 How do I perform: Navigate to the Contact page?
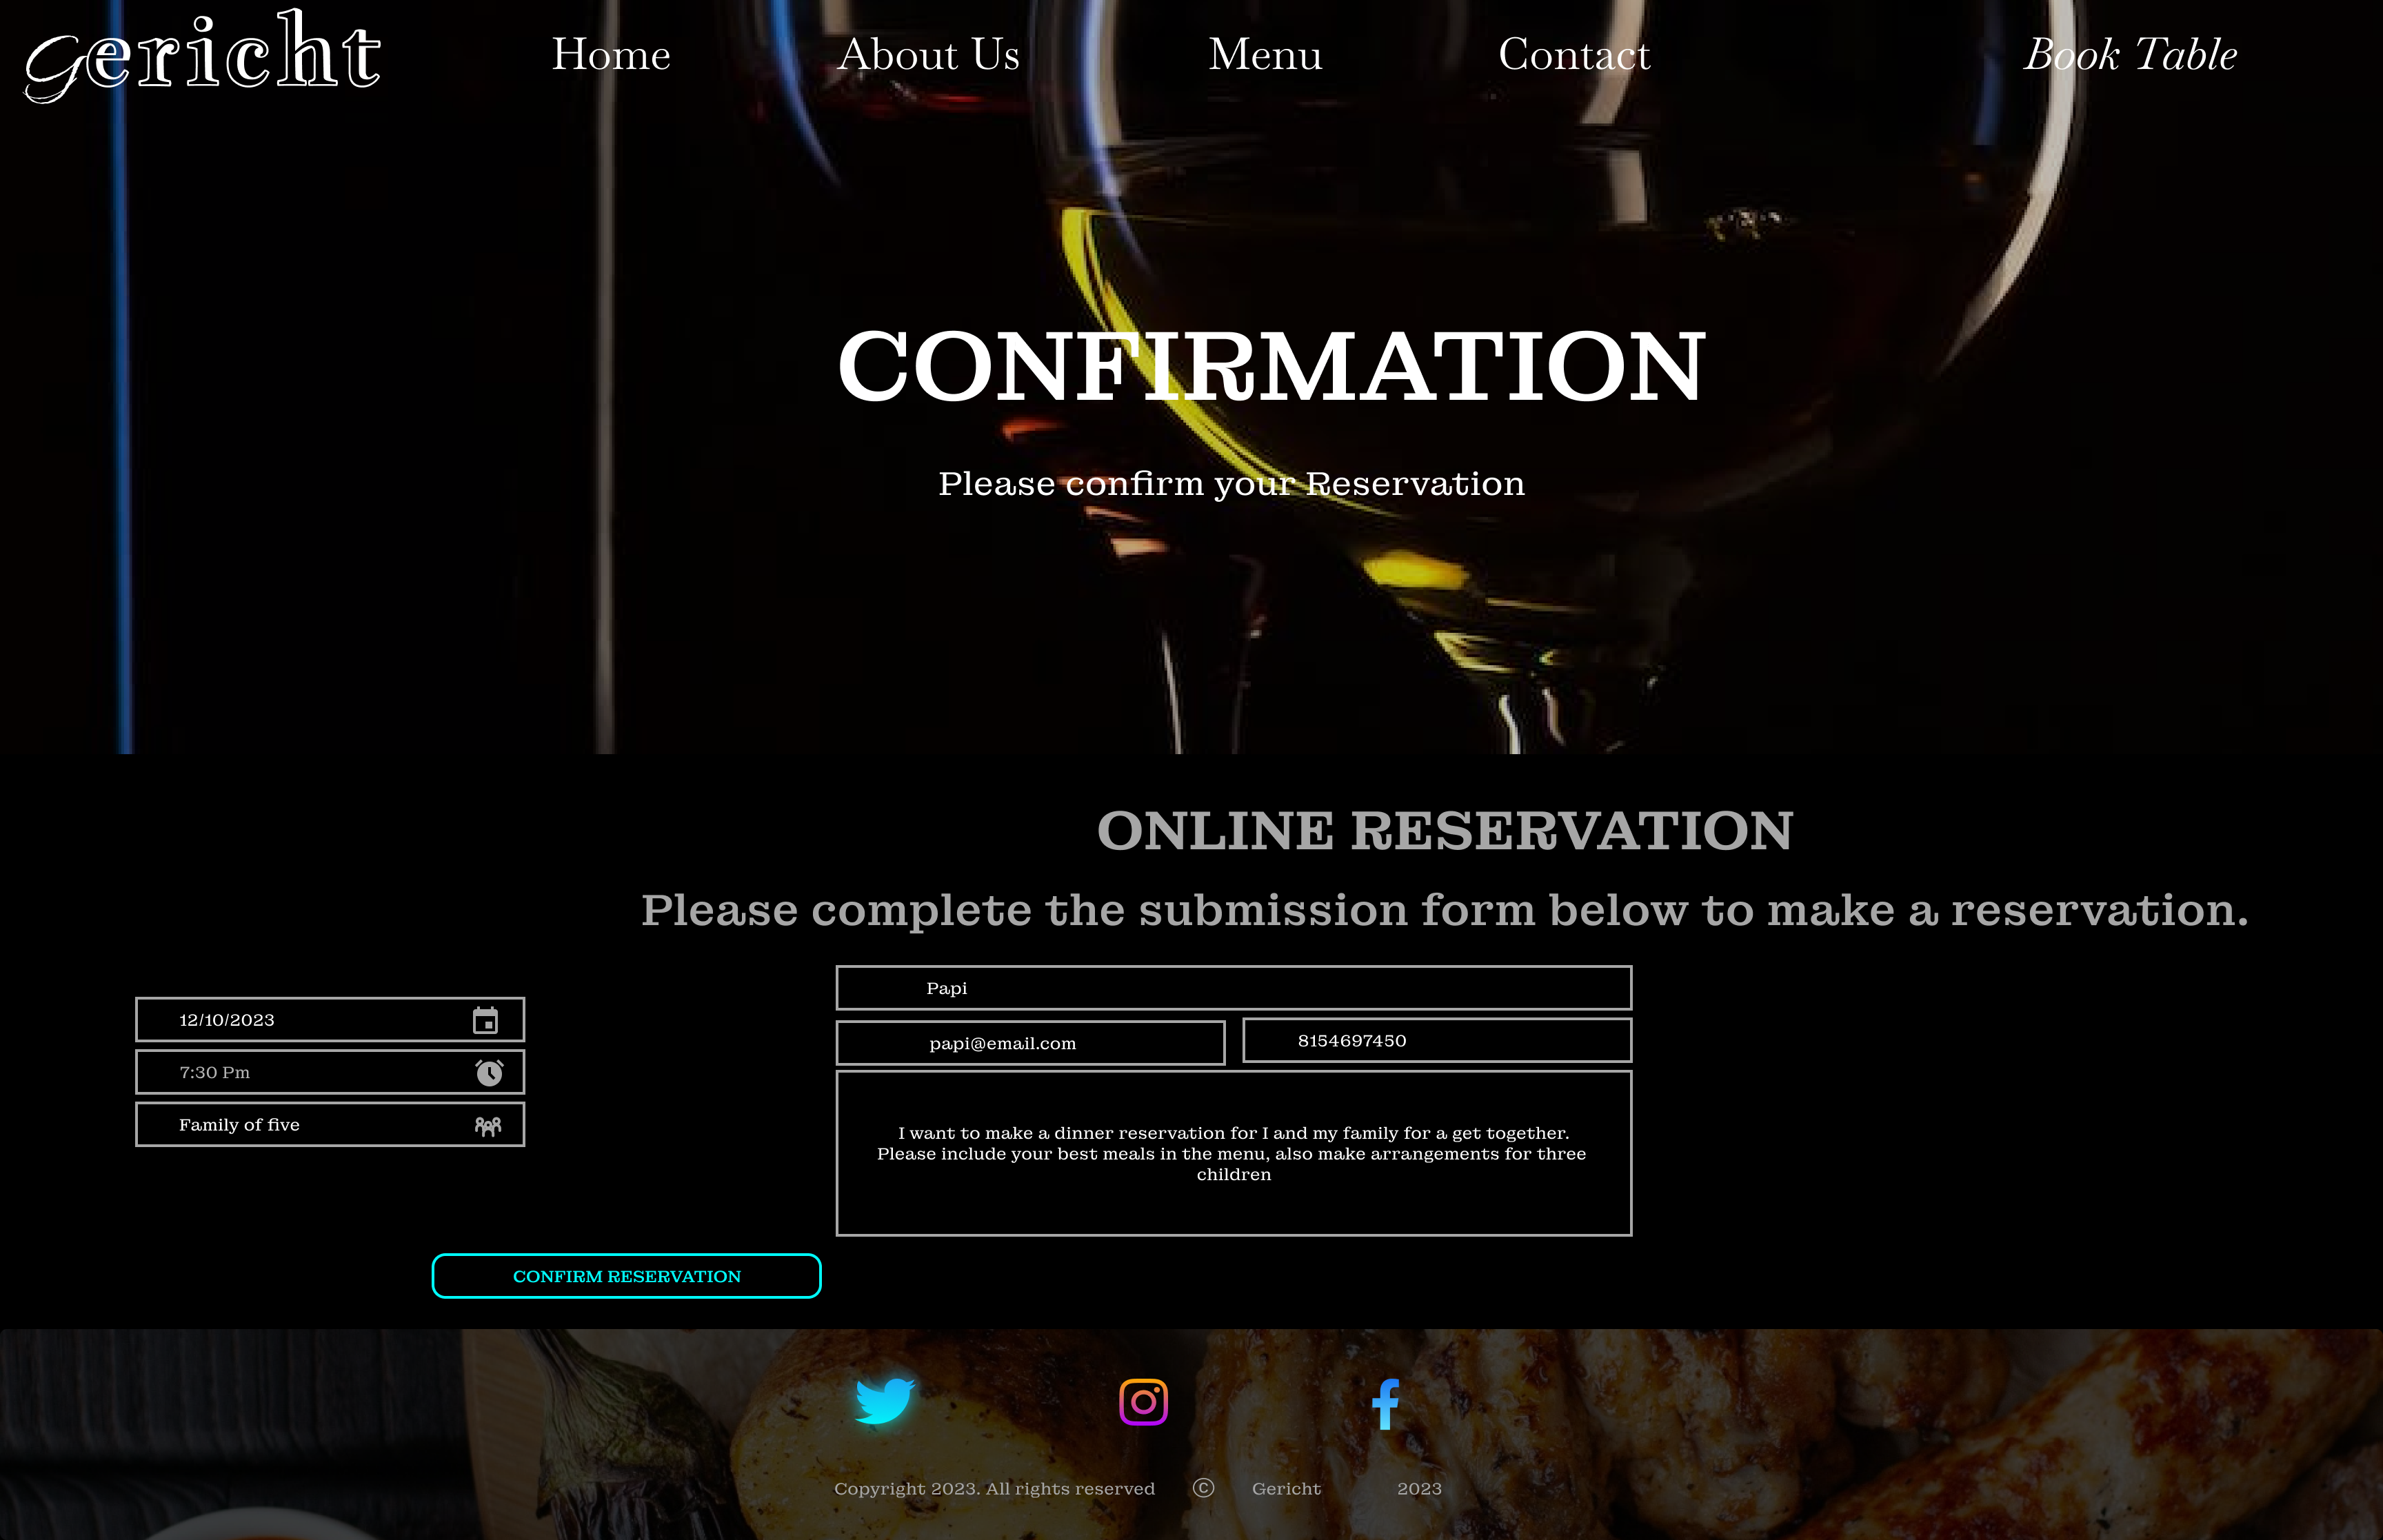coord(1574,55)
